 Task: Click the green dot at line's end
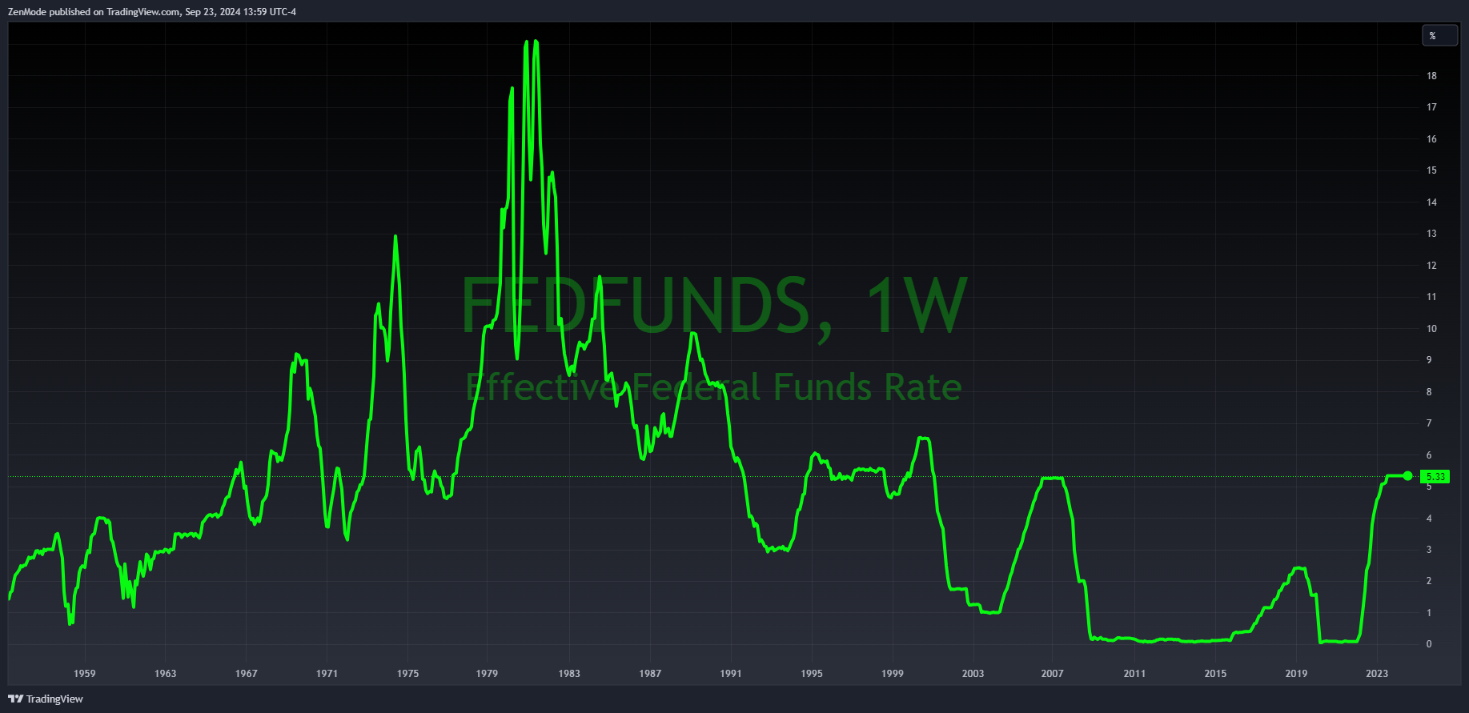1408,476
